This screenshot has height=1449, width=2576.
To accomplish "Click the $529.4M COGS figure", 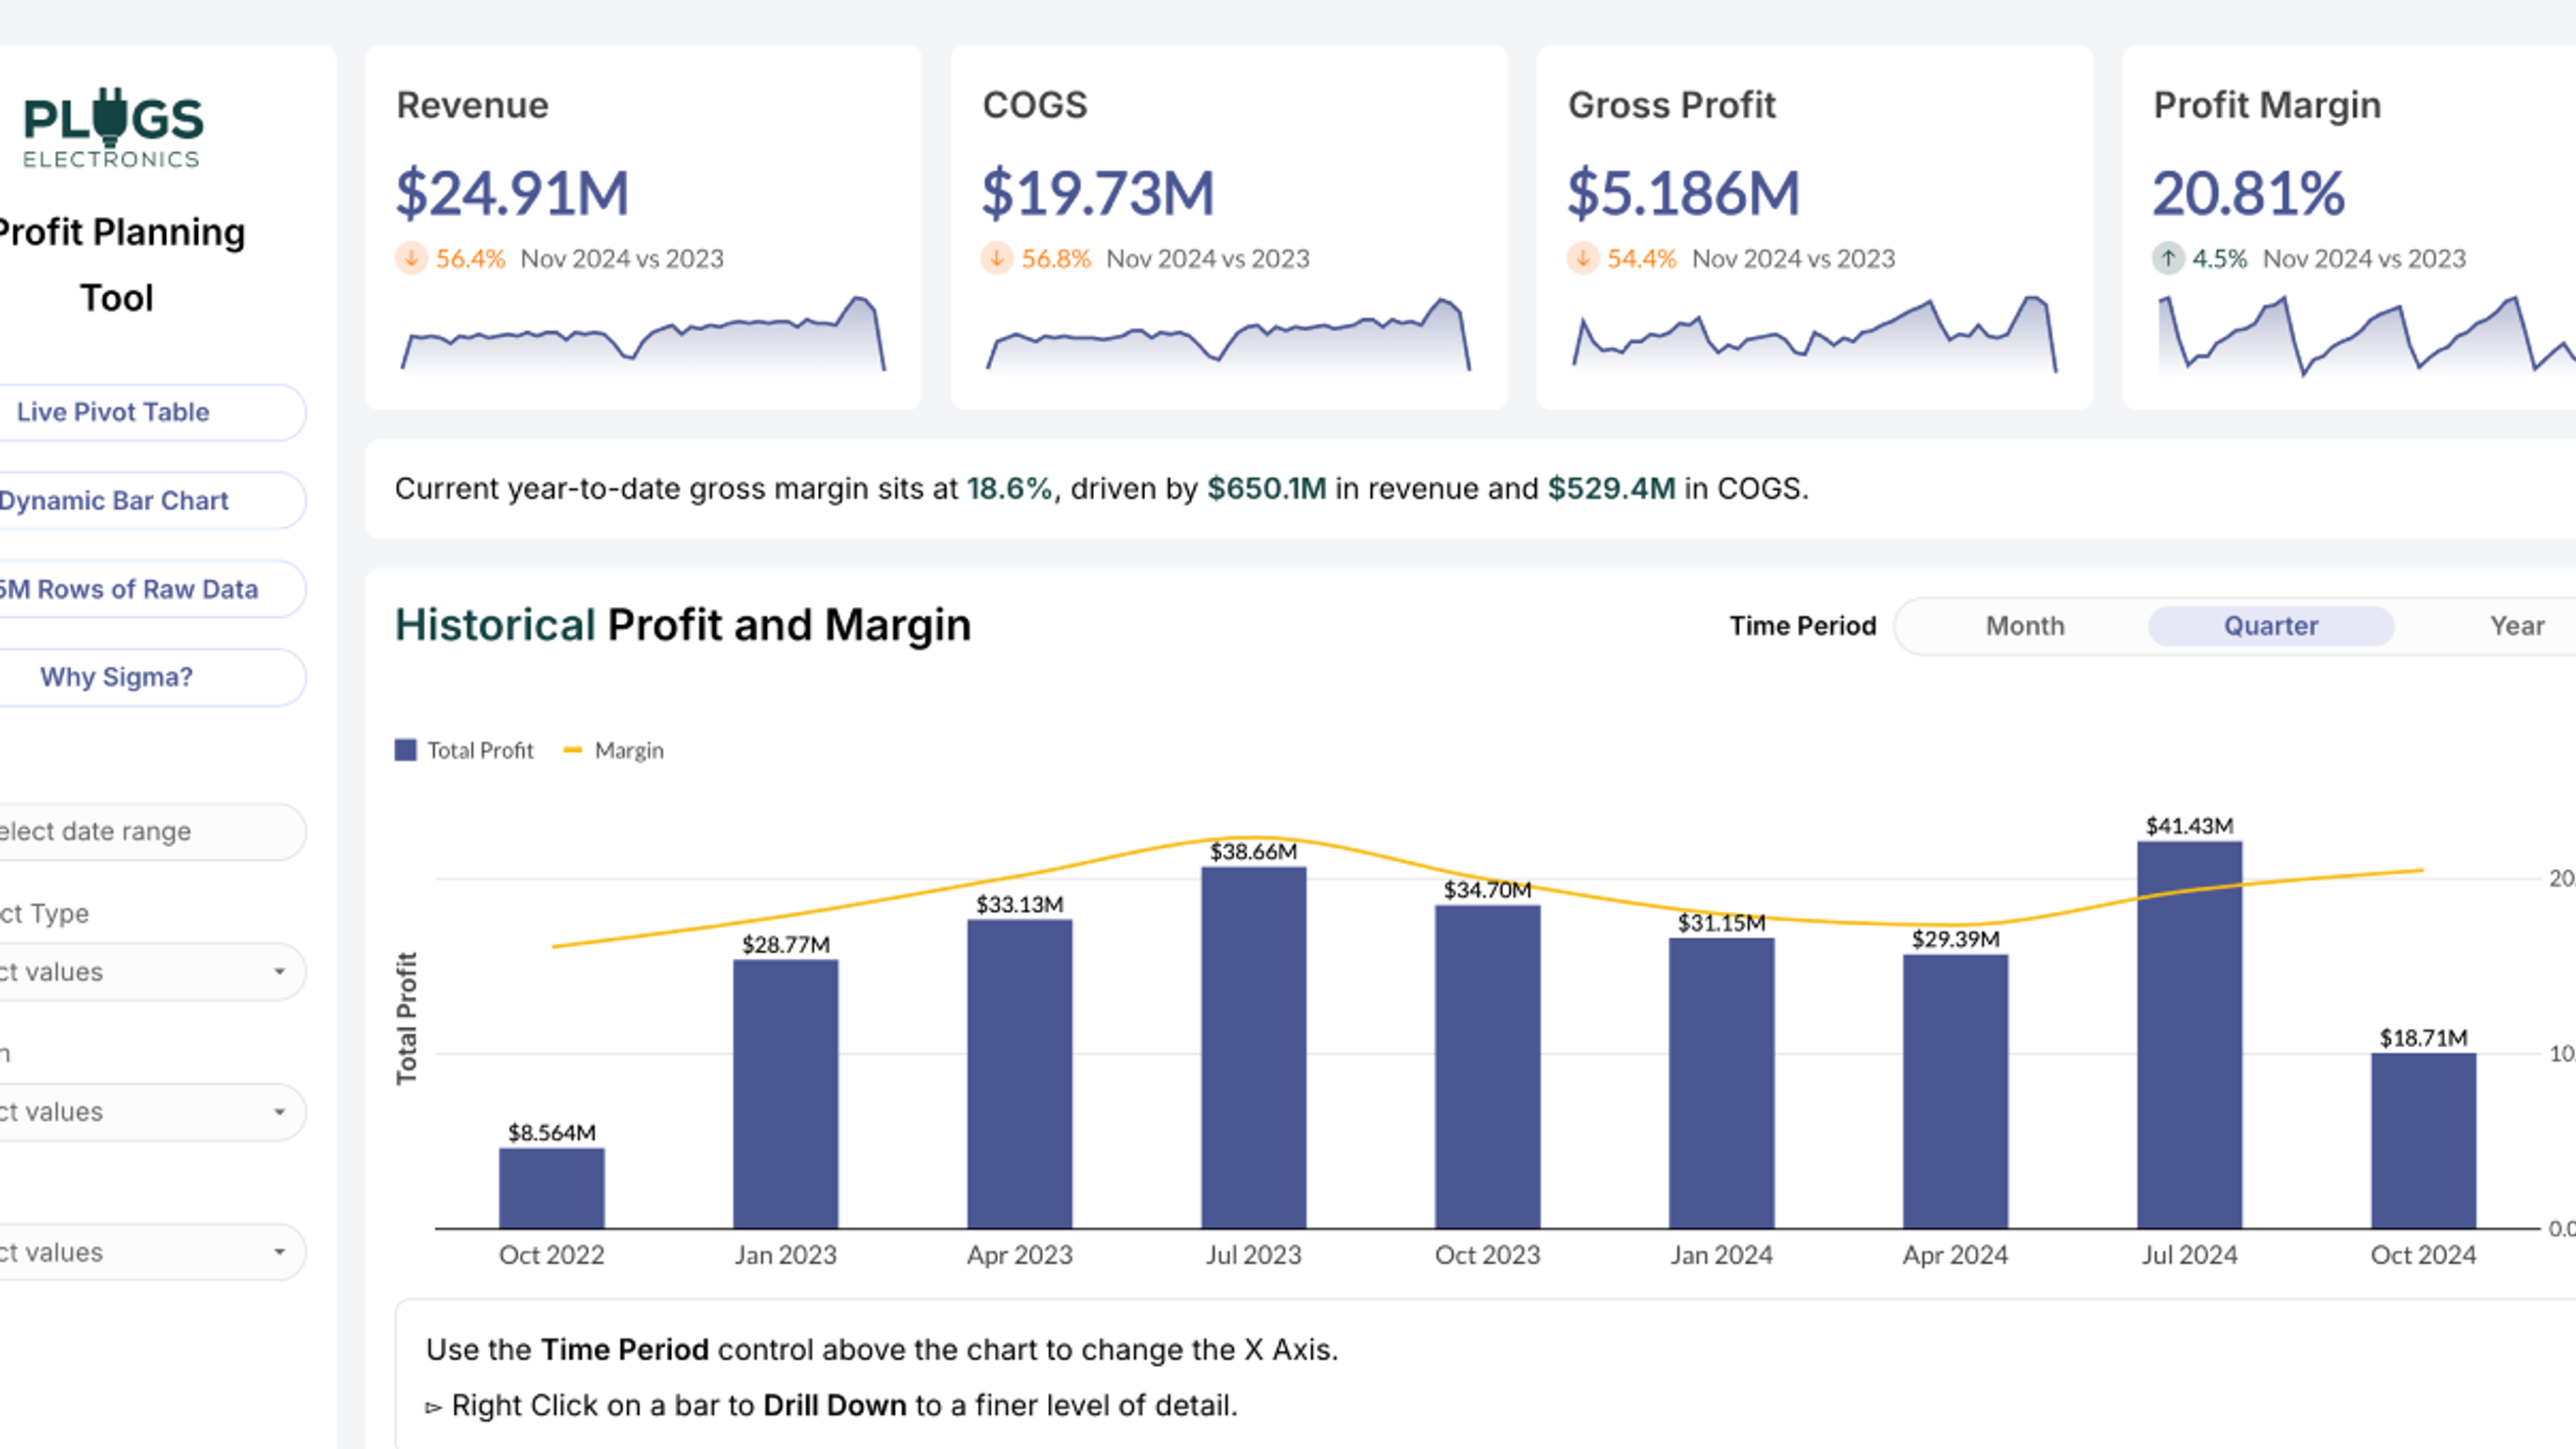I will pyautogui.click(x=1612, y=489).
